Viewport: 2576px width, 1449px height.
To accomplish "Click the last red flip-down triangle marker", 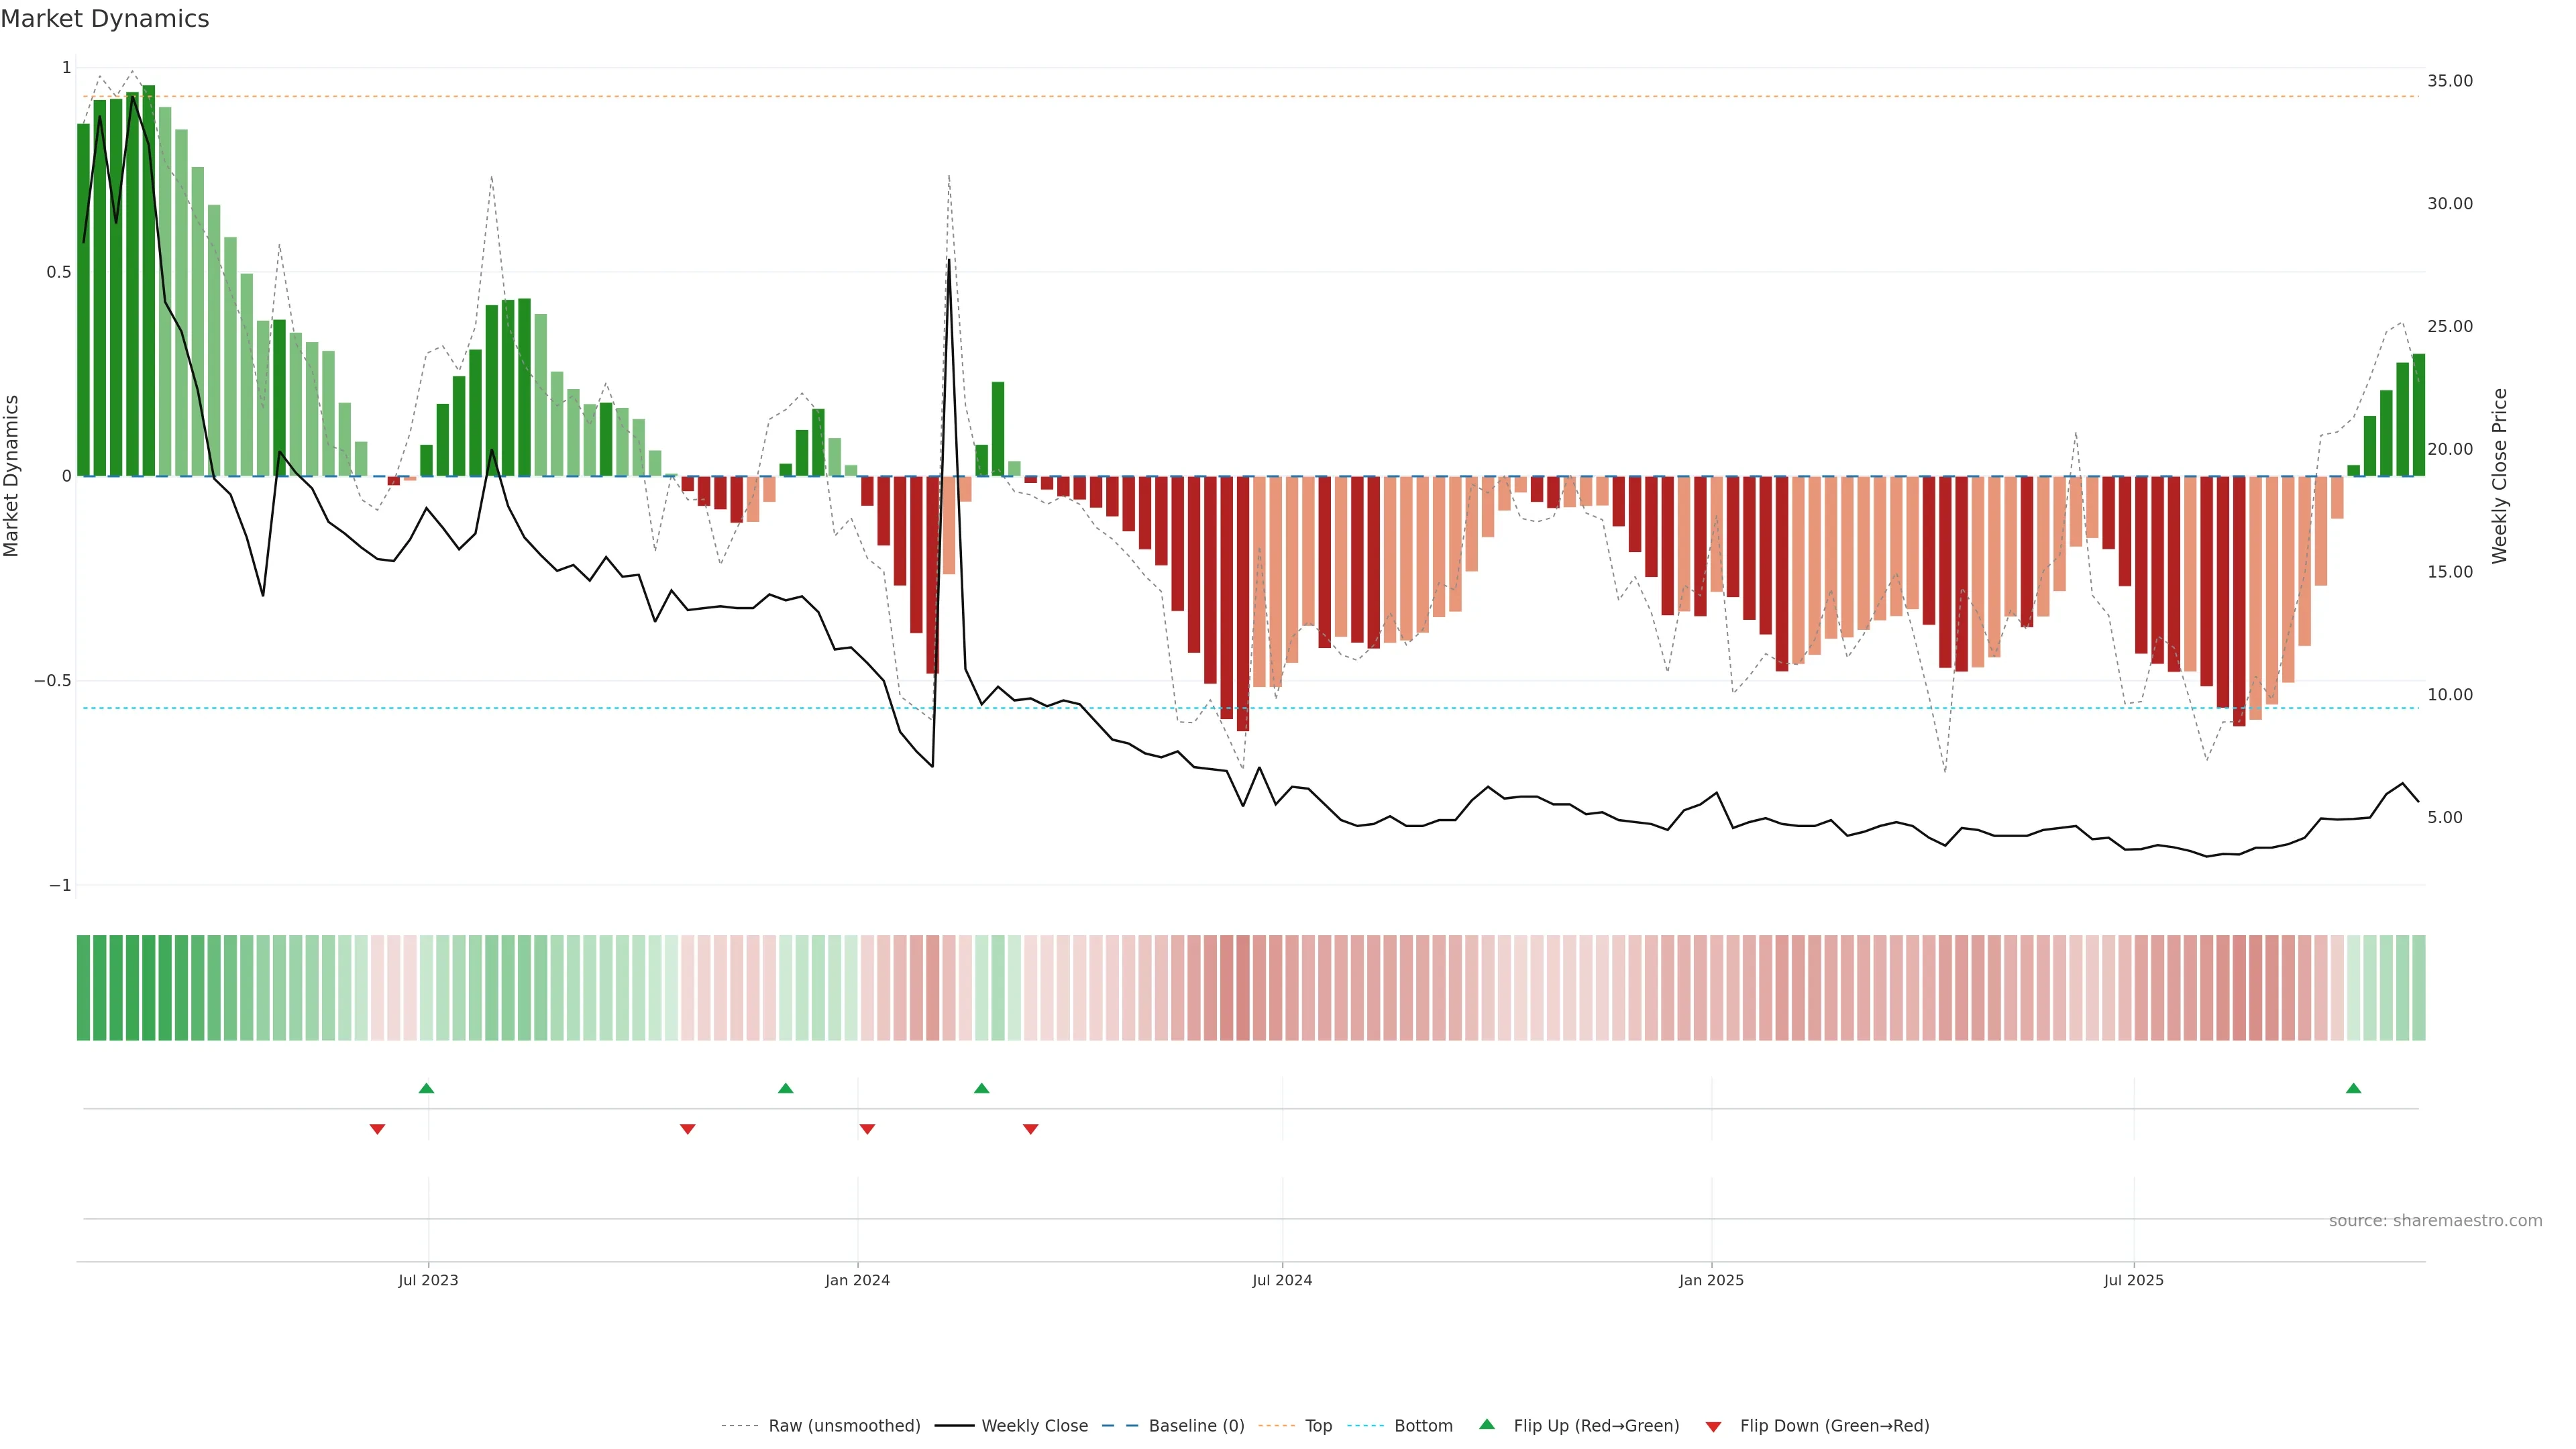I will click(x=1030, y=1129).
